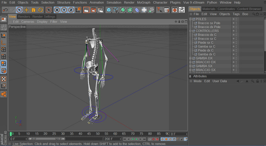Expand the GAMBA DX group
This screenshot has height=146, width=266.
[190, 58]
